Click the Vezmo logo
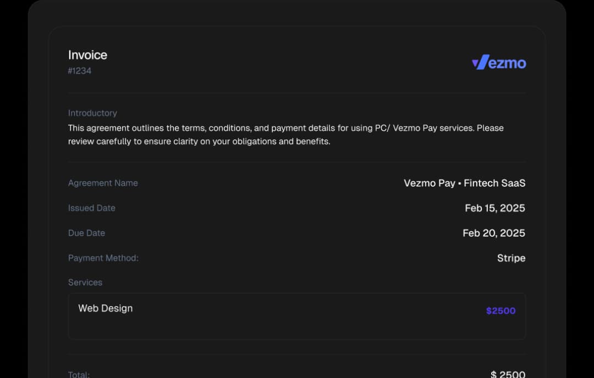The image size is (594, 378). pyautogui.click(x=498, y=63)
